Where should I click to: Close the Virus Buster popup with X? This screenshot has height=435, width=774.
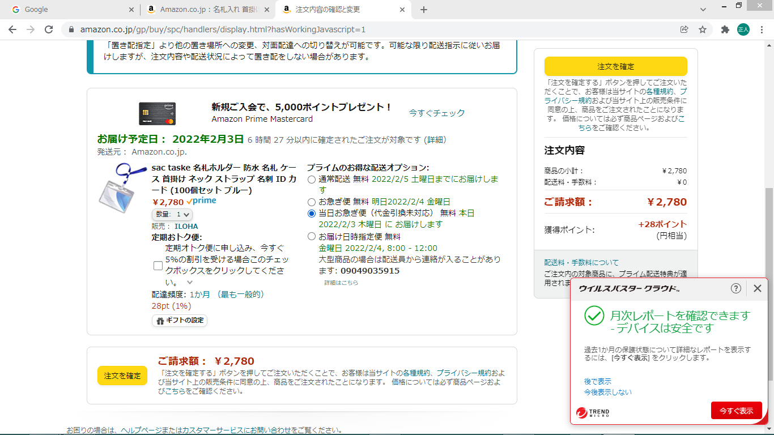(x=758, y=288)
